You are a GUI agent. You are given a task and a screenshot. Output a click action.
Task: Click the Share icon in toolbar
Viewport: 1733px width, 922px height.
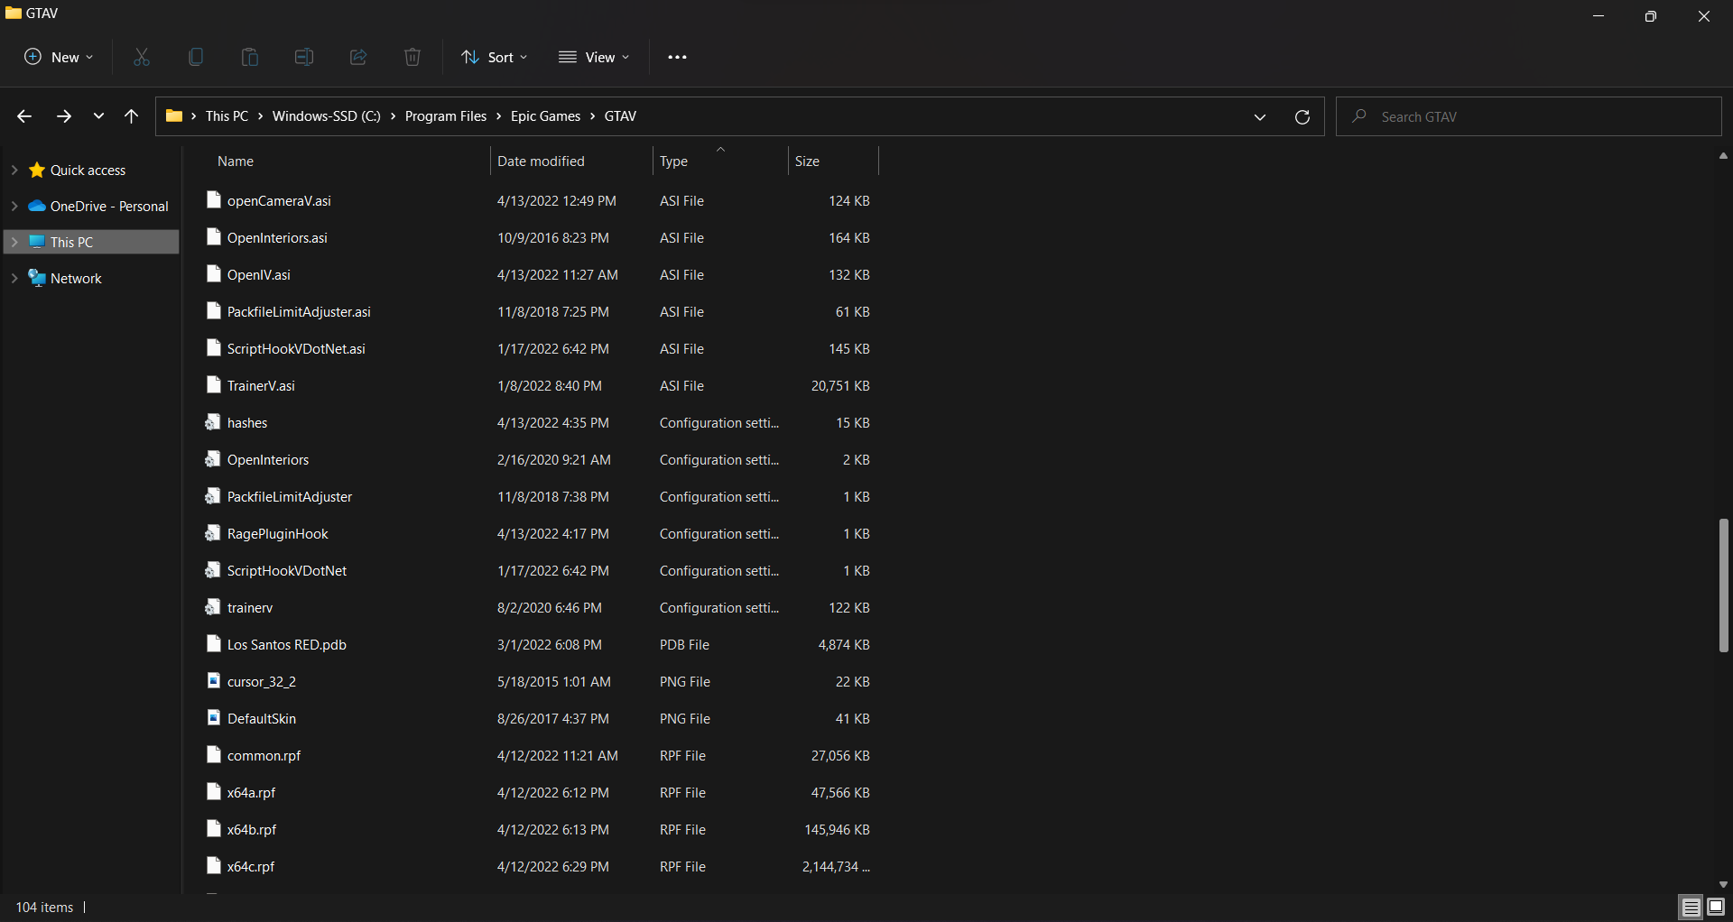pos(358,57)
